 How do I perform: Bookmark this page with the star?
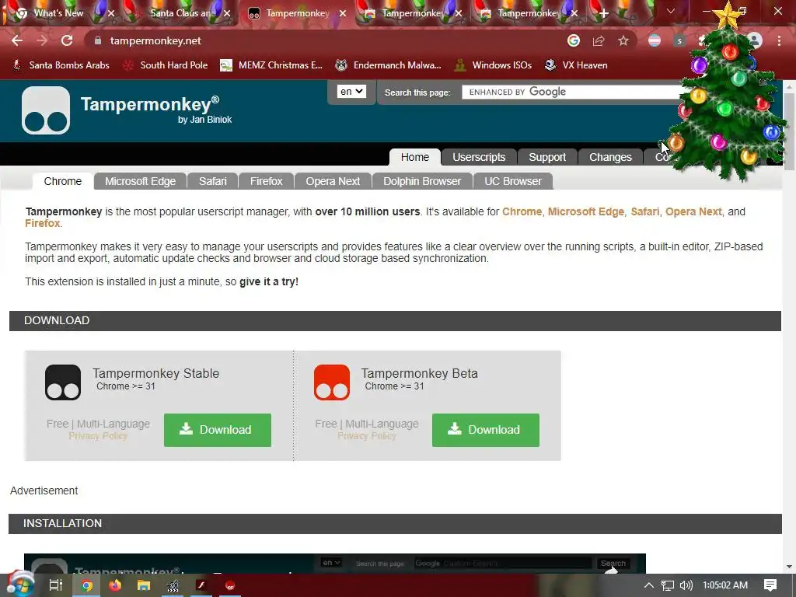click(x=623, y=40)
